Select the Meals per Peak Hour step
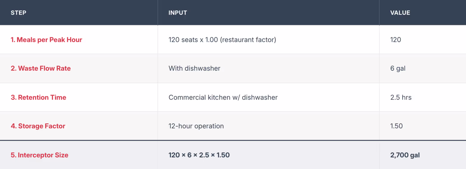The image size is (466, 169). [x=47, y=40]
